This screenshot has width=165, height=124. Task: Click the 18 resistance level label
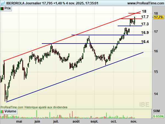coord(144,11)
